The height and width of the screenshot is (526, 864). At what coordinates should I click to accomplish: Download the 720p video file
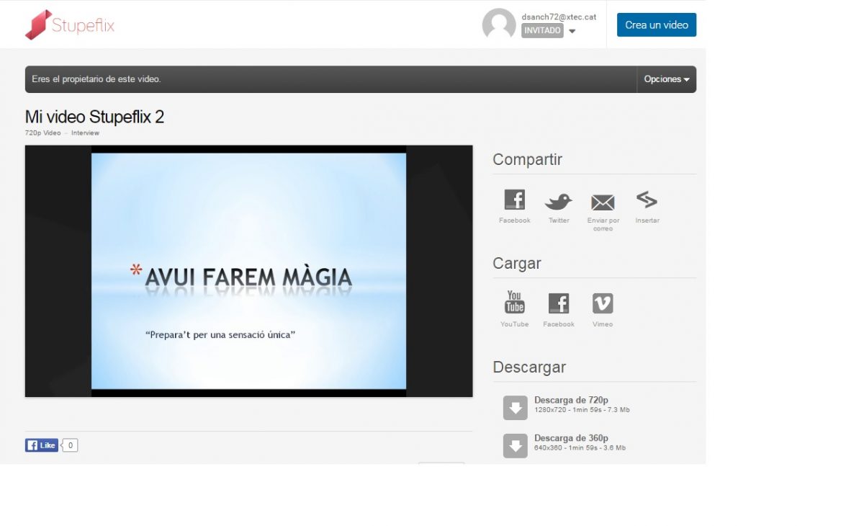516,408
